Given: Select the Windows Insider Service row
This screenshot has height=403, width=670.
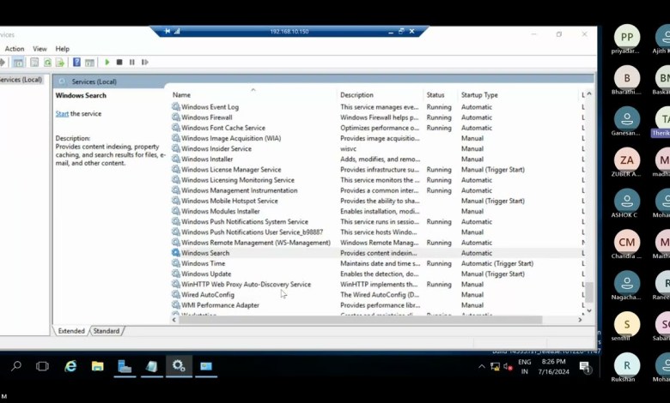Looking at the screenshot, I should (376, 148).
